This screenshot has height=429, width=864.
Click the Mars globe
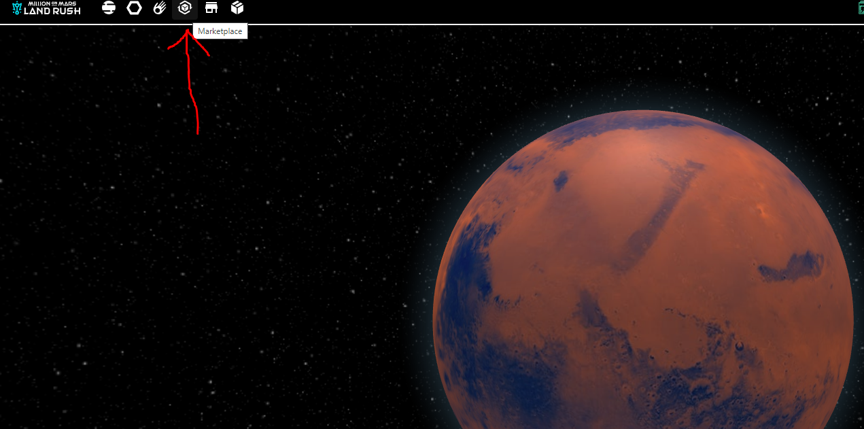coord(643,270)
